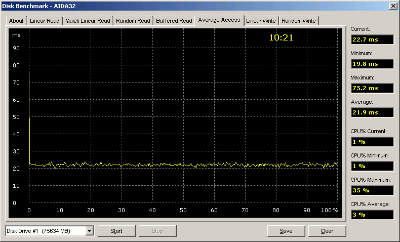Click the Average Access tab
400x242 pixels.
tap(219, 20)
